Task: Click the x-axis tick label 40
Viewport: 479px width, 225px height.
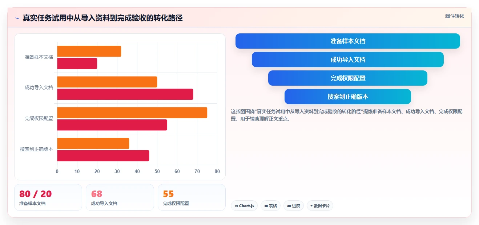Action: 137,171
